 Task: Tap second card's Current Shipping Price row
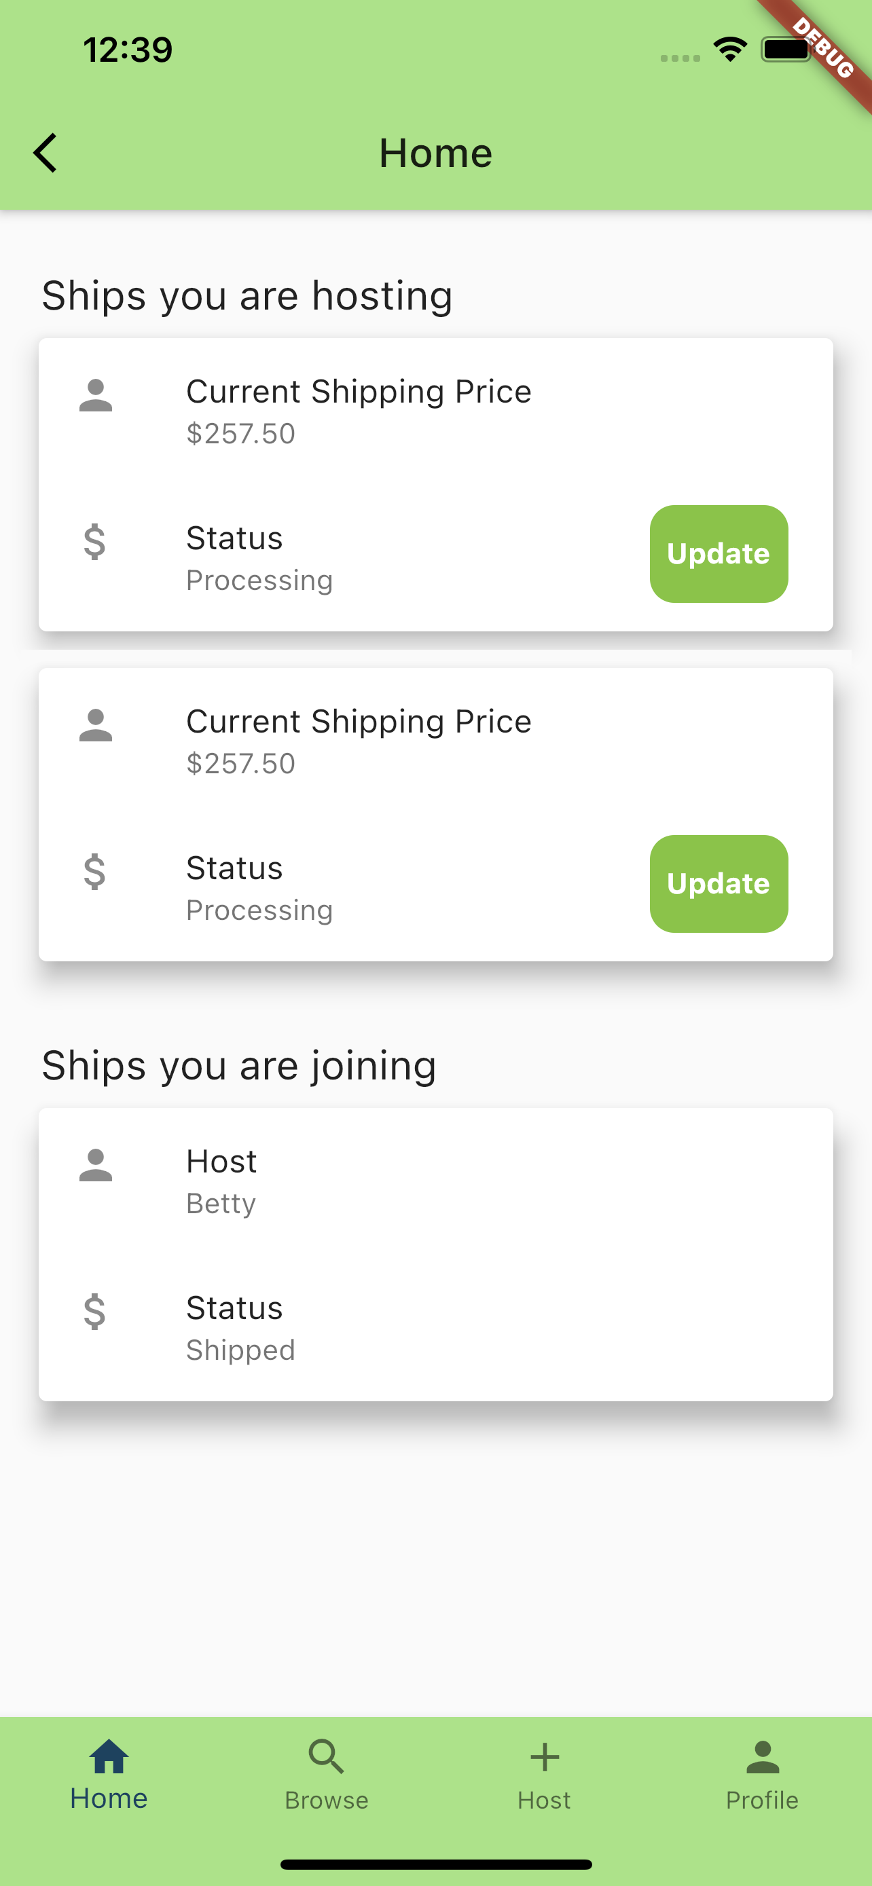click(x=435, y=741)
